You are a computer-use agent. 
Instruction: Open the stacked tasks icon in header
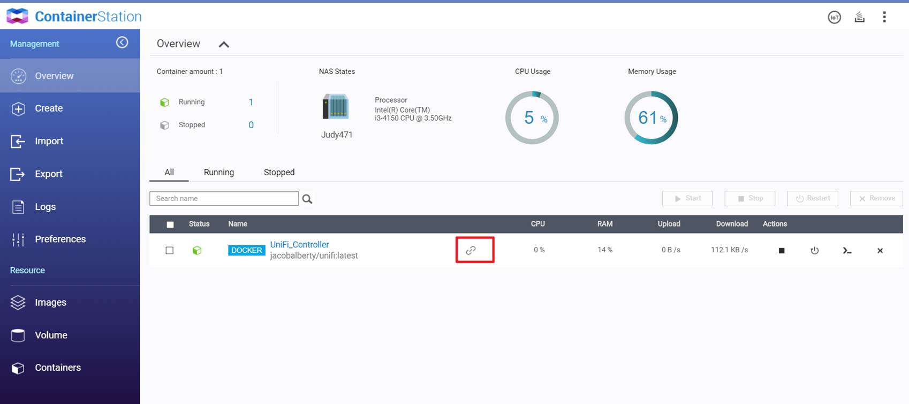tap(859, 17)
